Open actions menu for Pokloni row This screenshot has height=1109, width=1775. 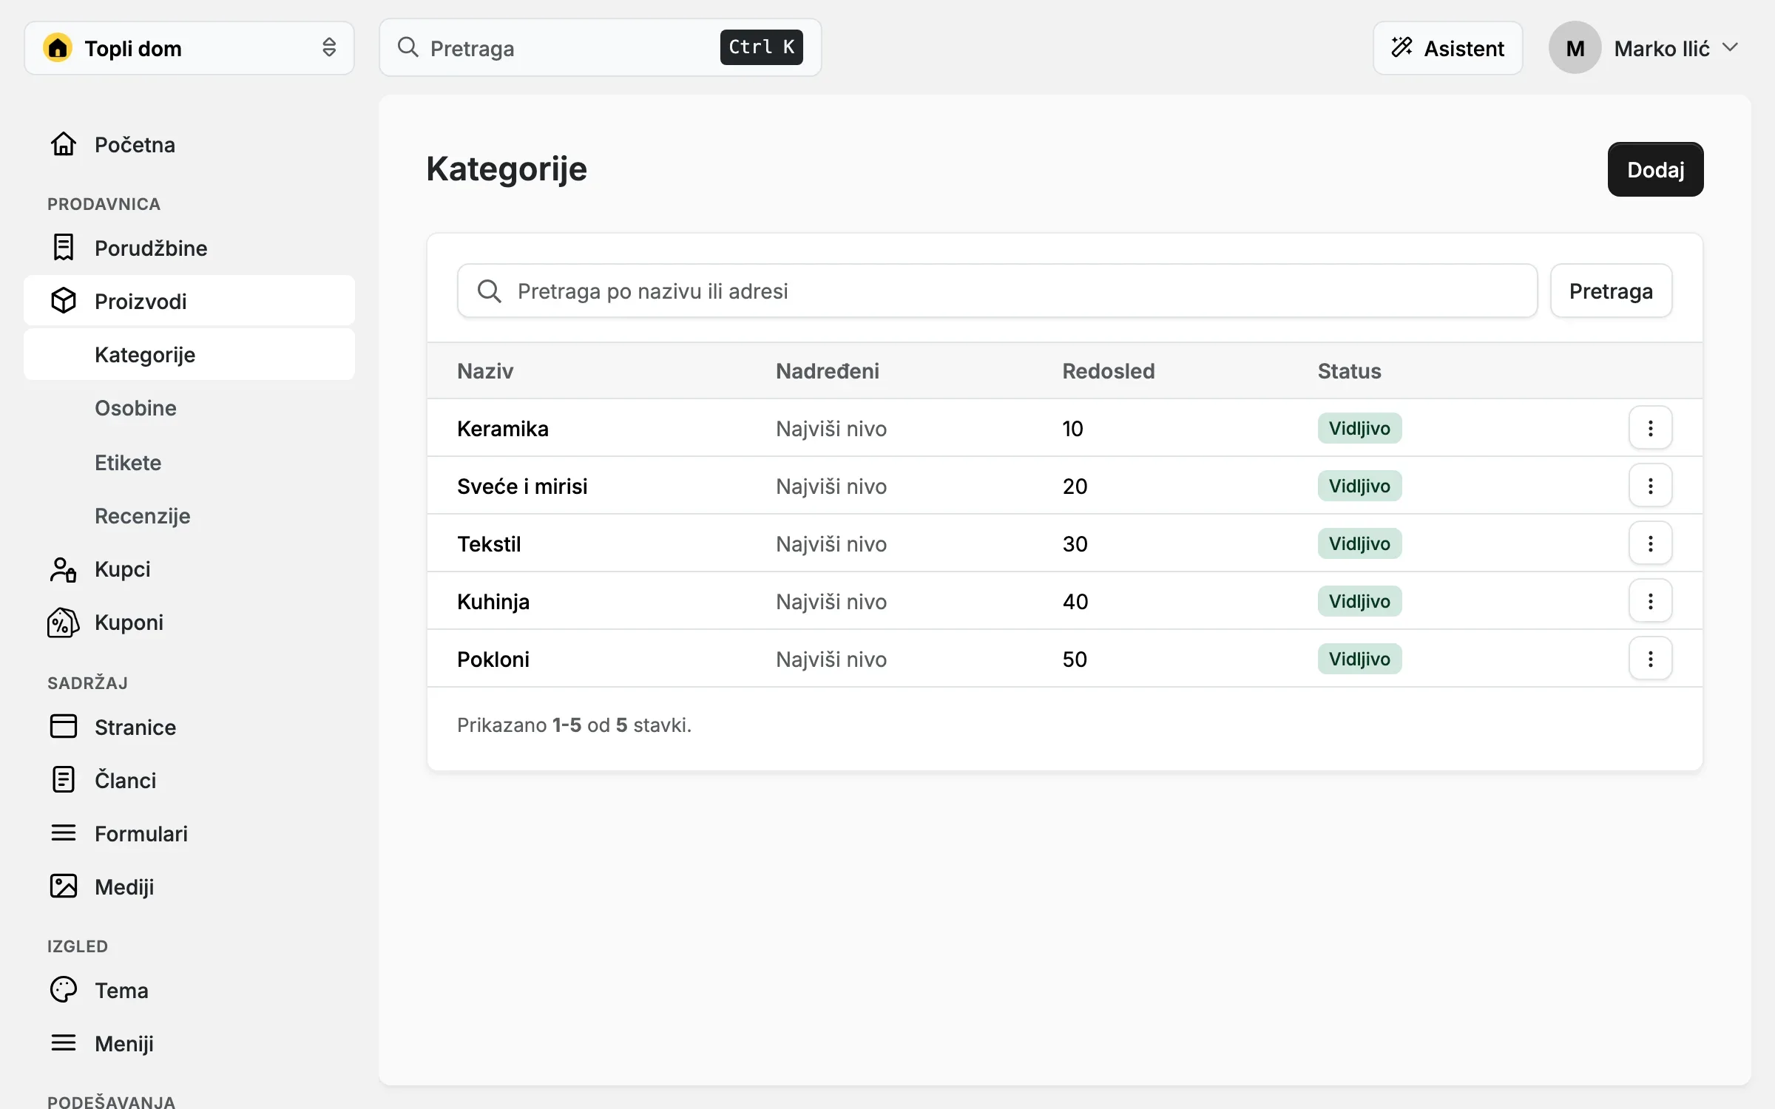(x=1650, y=659)
